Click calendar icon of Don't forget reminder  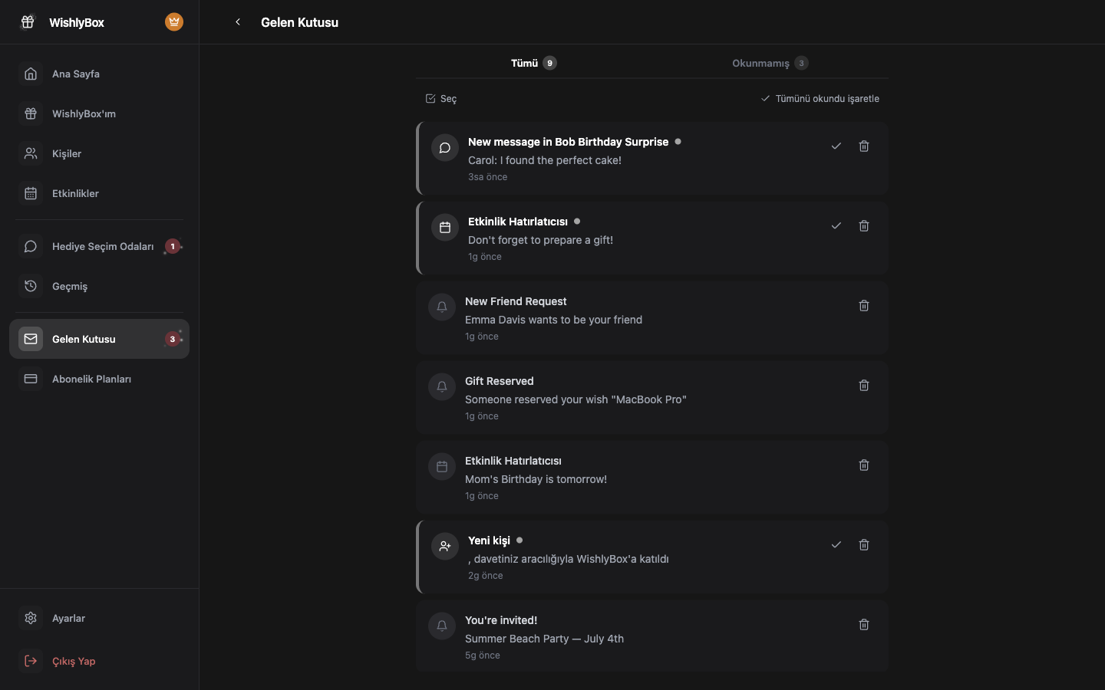tap(445, 228)
